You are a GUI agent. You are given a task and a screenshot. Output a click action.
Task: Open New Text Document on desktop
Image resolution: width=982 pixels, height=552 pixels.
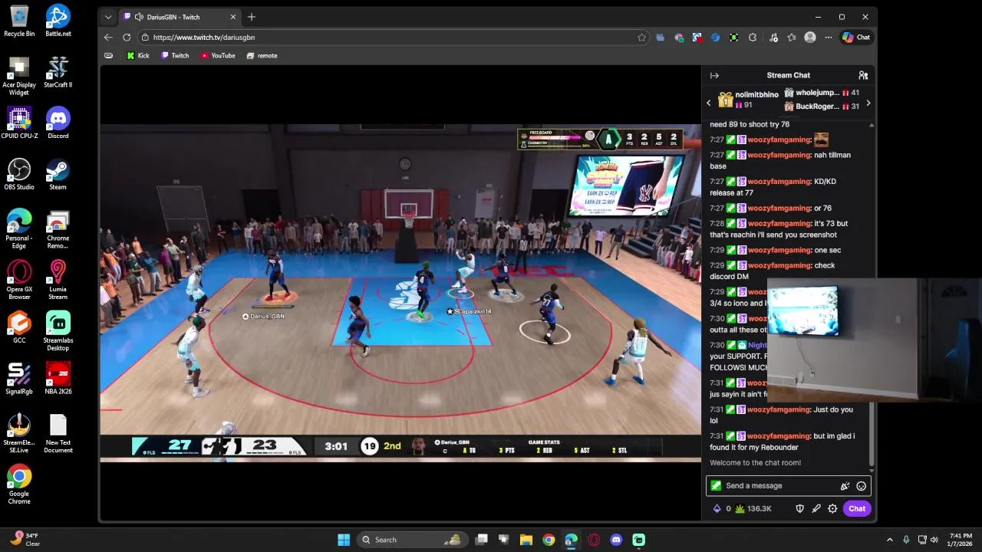click(58, 433)
